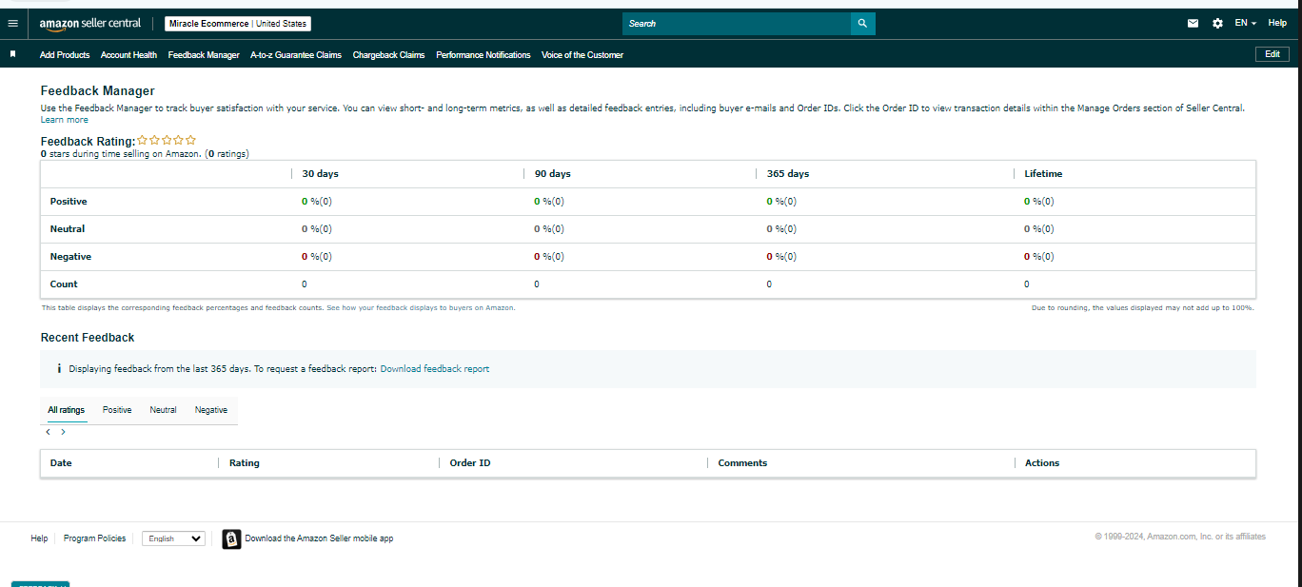
Task: Click the Amazon Seller app icon
Action: pyautogui.click(x=231, y=538)
